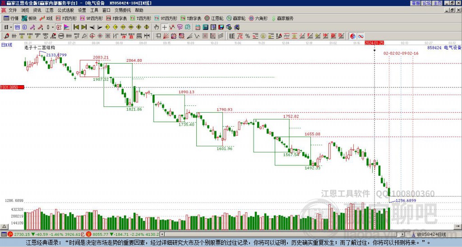Screen dimensions: 462x247
Task: Toggle the red infinity loop icon
Action: (360, 36)
